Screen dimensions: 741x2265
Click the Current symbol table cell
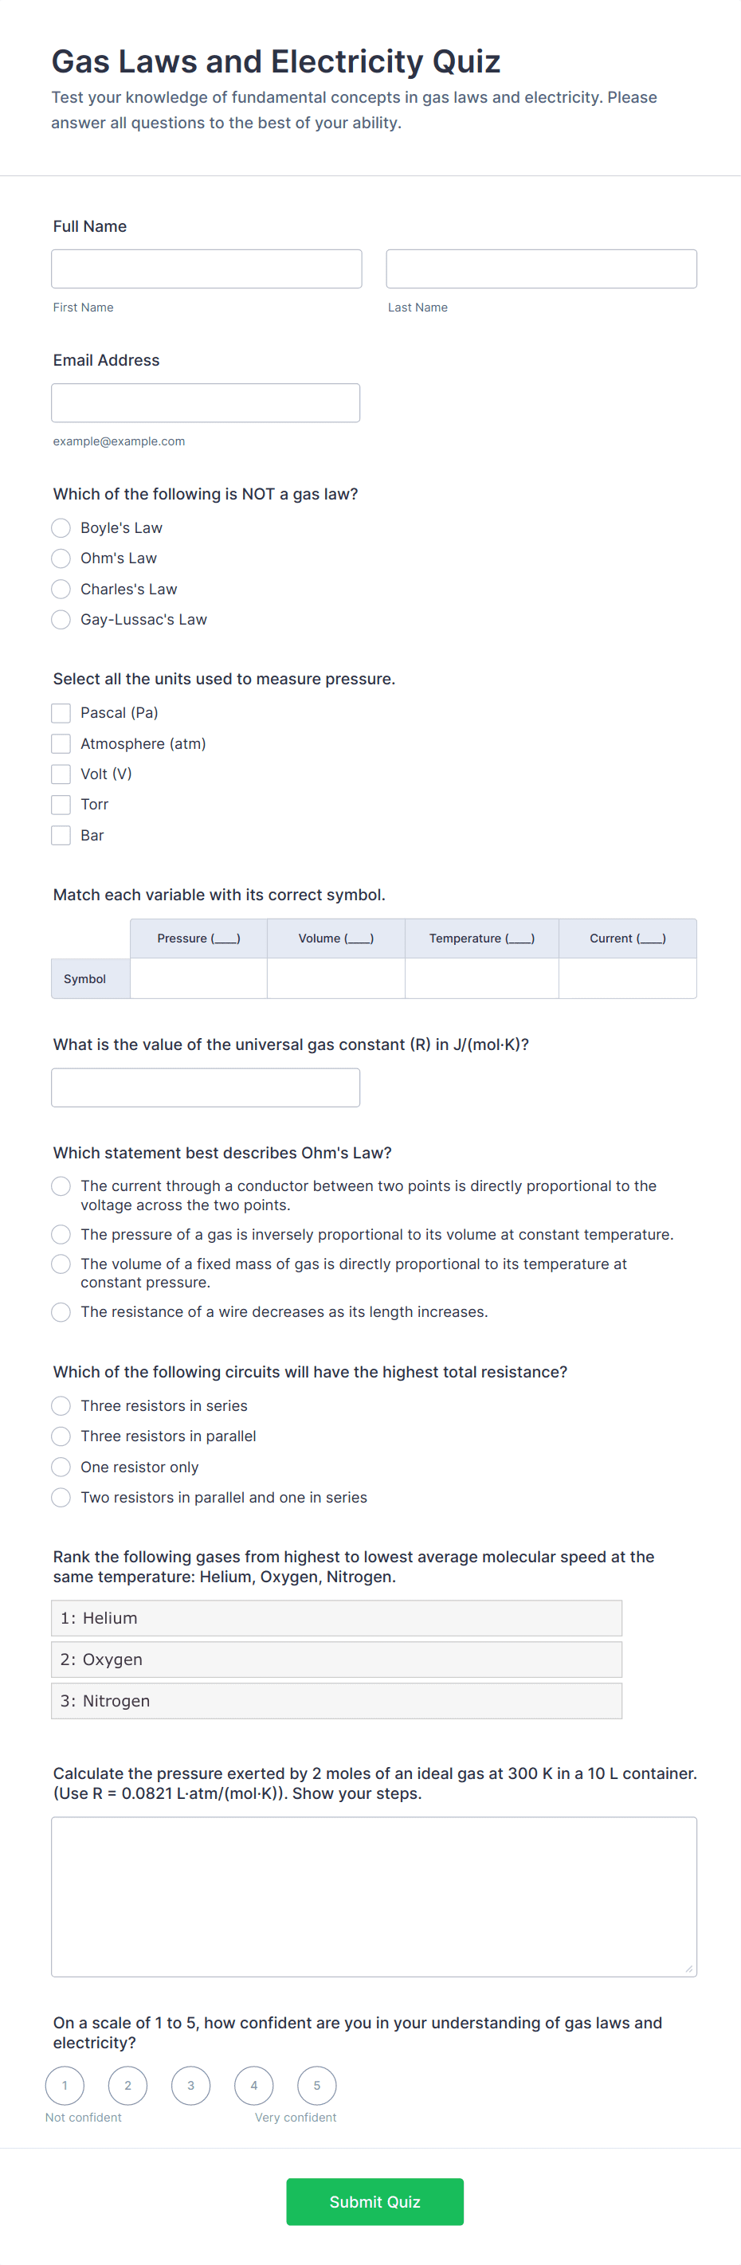627,978
